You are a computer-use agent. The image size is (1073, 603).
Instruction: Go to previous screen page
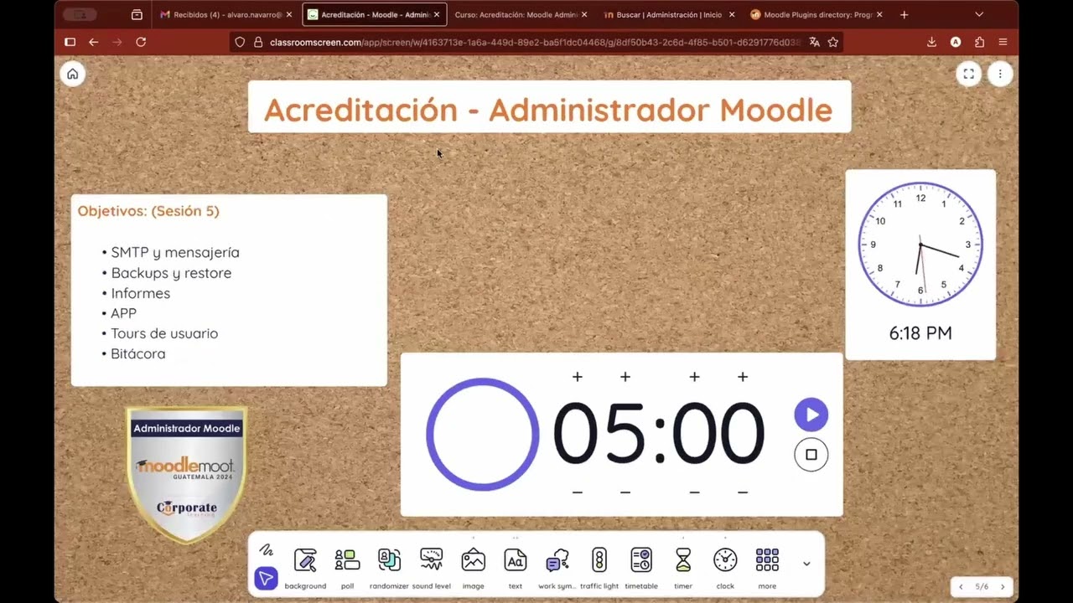coord(961,587)
